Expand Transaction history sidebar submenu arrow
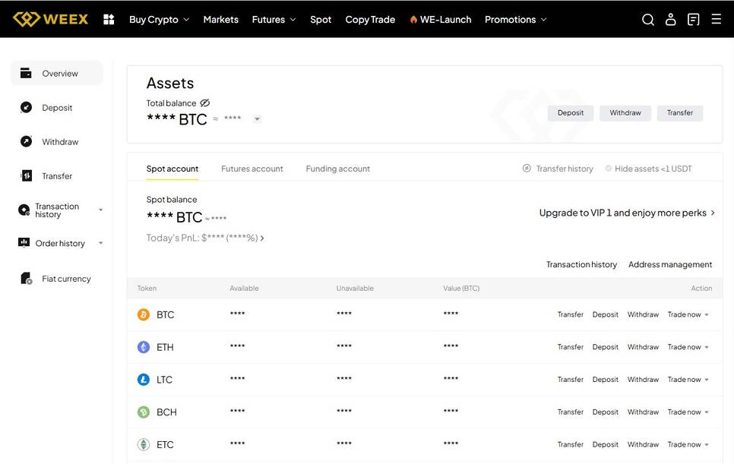The width and height of the screenshot is (734, 464). click(100, 210)
